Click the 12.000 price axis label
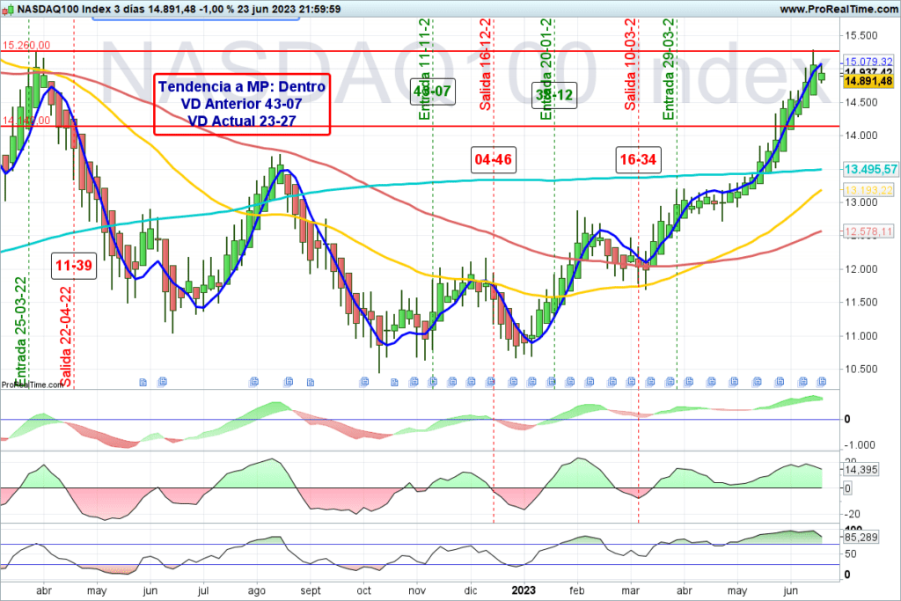This screenshot has width=901, height=601. point(861,269)
